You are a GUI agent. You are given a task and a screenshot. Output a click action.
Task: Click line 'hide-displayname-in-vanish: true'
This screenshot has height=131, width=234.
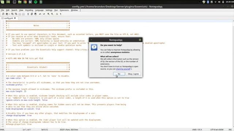(23, 109)
